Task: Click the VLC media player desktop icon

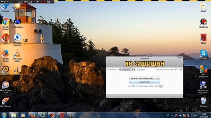Action: (17, 56)
